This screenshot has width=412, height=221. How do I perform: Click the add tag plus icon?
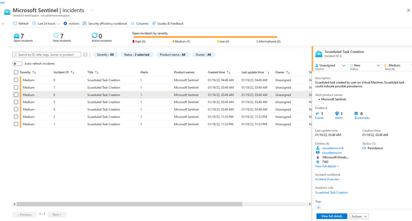click(x=318, y=207)
